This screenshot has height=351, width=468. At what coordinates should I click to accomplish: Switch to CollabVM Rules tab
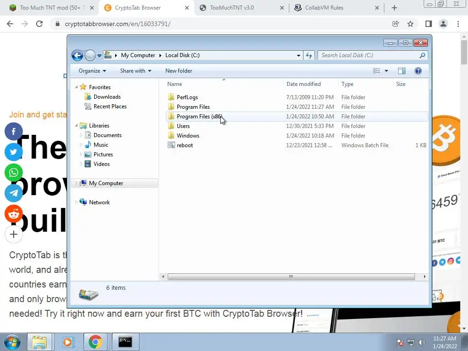pos(336,8)
